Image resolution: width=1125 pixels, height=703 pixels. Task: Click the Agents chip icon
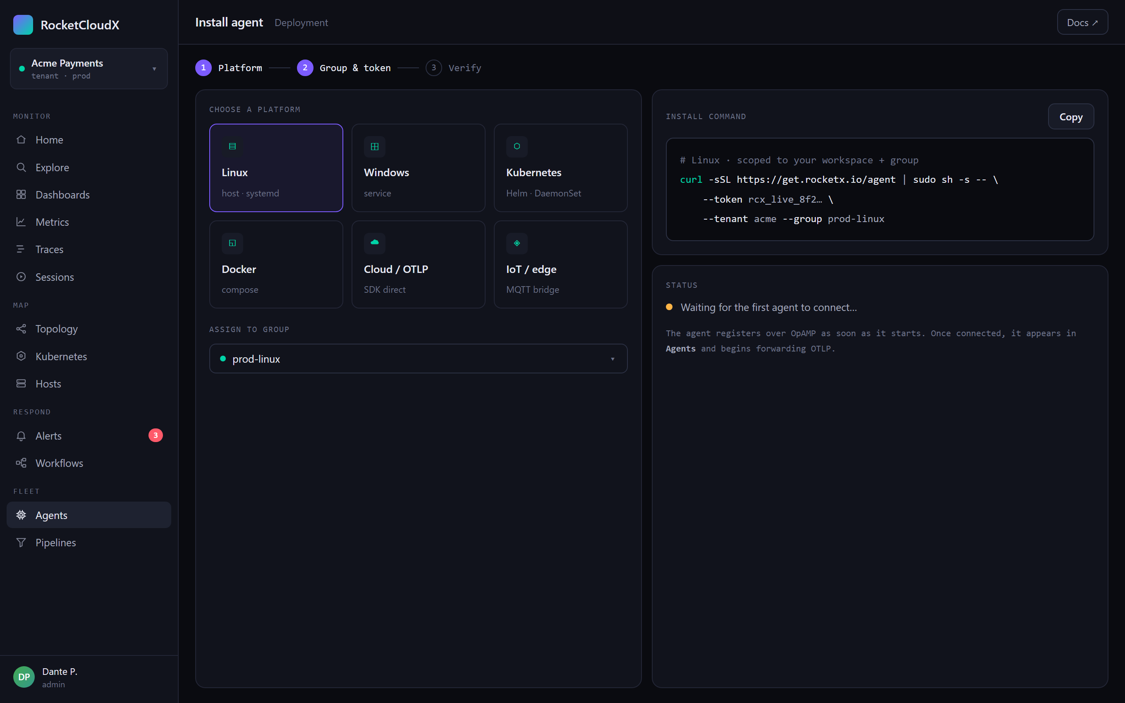tap(21, 515)
